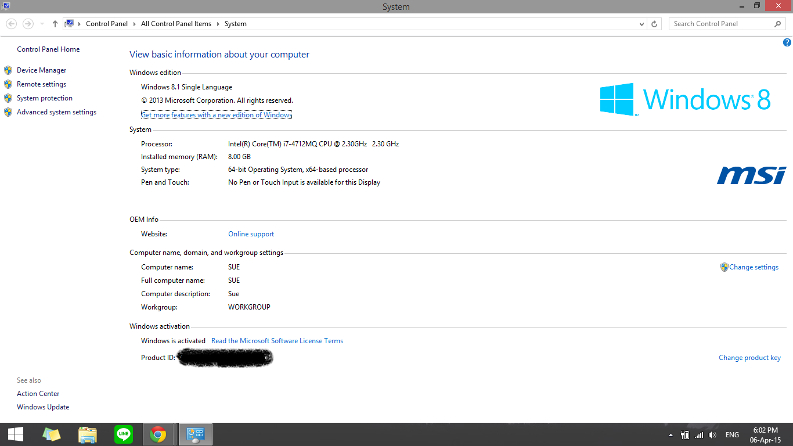Close the System window
The width and height of the screenshot is (793, 446).
pos(778,5)
